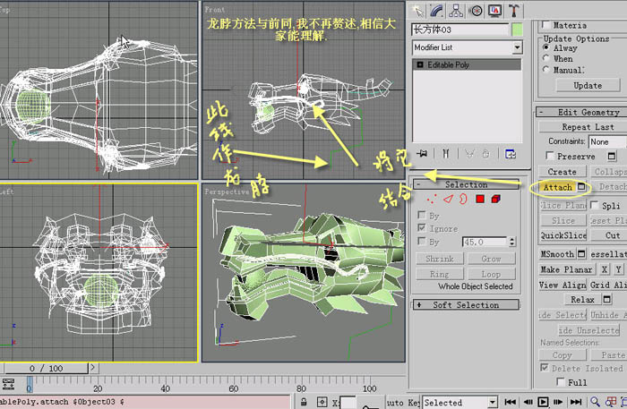The image size is (627, 409).
Task: Click the Attach button
Action: click(557, 187)
